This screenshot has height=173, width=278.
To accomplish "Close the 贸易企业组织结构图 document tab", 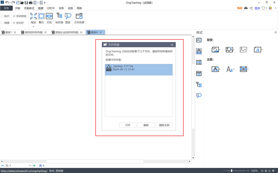I will 81,32.
